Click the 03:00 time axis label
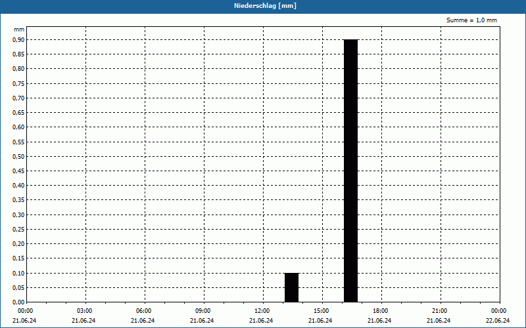Viewport: 526px width, 328px height. click(x=85, y=311)
